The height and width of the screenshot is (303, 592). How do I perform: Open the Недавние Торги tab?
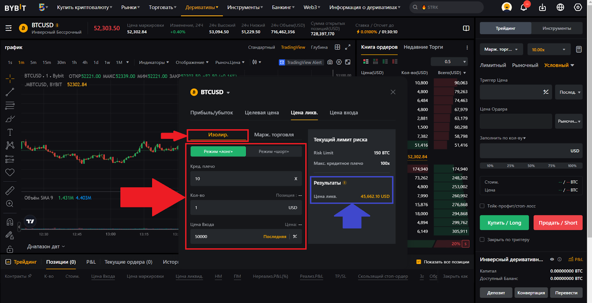423,47
